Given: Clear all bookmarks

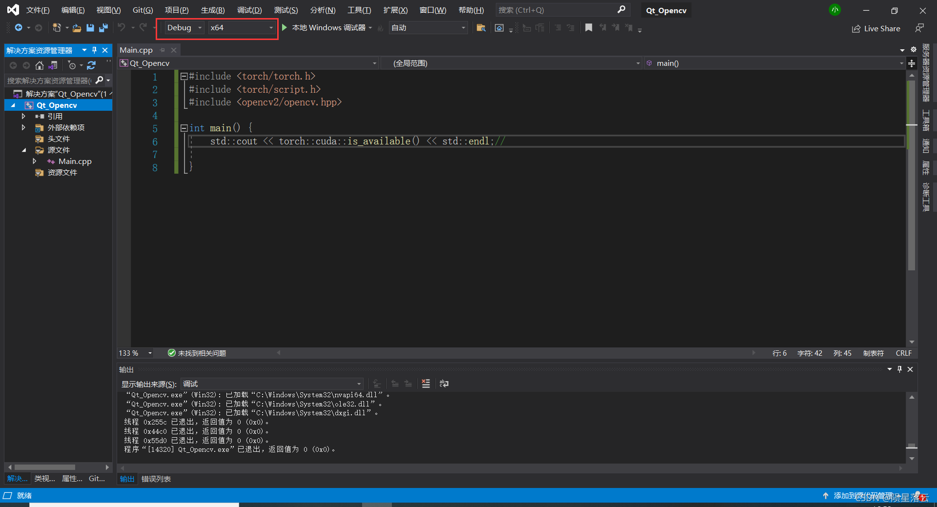Looking at the screenshot, I should [629, 28].
